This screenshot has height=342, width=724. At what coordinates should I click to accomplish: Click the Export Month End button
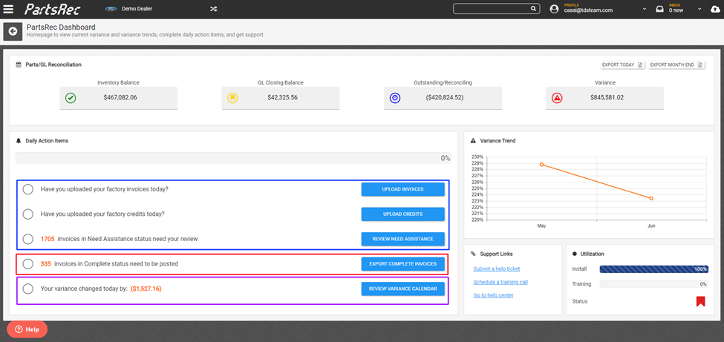click(x=676, y=65)
